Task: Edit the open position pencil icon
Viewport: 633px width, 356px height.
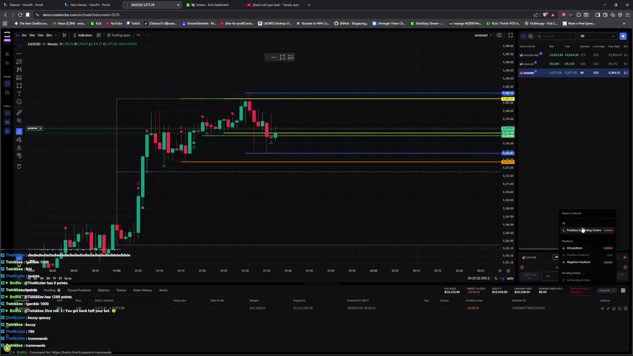Action: coord(608,309)
